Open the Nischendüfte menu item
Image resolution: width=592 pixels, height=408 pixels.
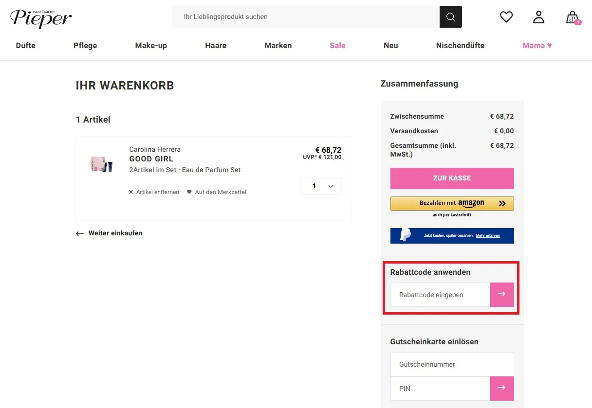460,45
